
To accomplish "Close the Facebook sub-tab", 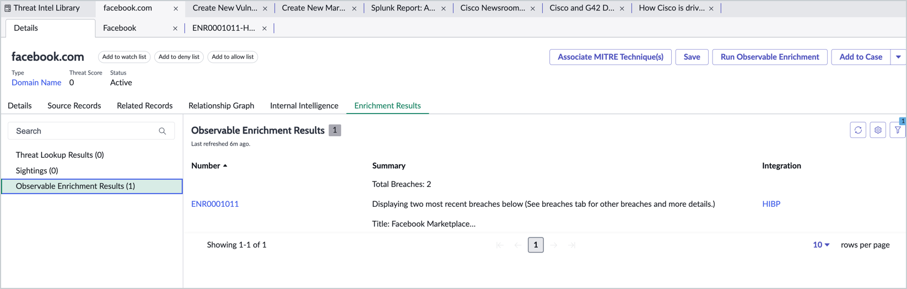I will (175, 29).
